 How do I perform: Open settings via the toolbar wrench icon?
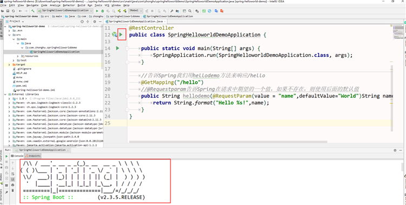pos(172,11)
